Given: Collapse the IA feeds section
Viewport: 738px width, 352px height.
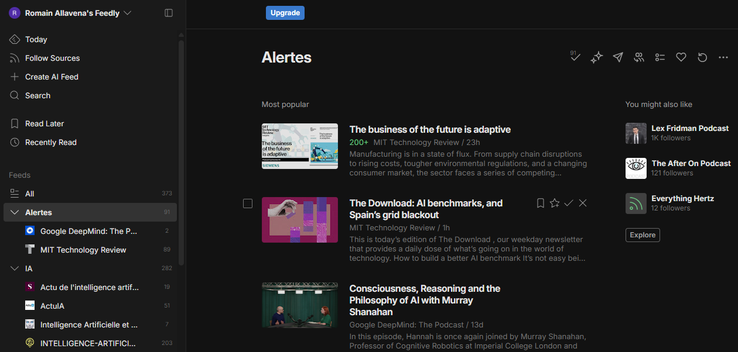Looking at the screenshot, I should pos(15,268).
